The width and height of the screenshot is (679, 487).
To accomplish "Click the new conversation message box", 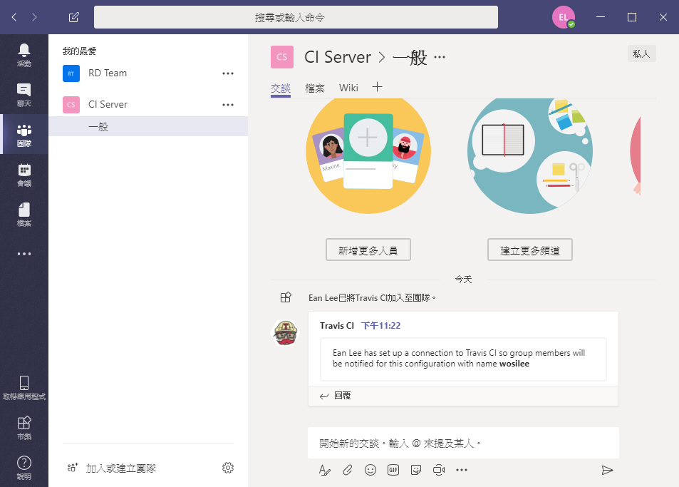I will (463, 444).
